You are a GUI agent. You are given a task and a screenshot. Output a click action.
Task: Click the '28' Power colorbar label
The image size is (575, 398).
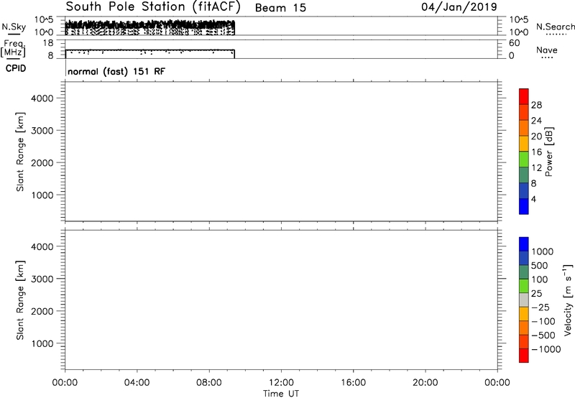click(x=536, y=105)
